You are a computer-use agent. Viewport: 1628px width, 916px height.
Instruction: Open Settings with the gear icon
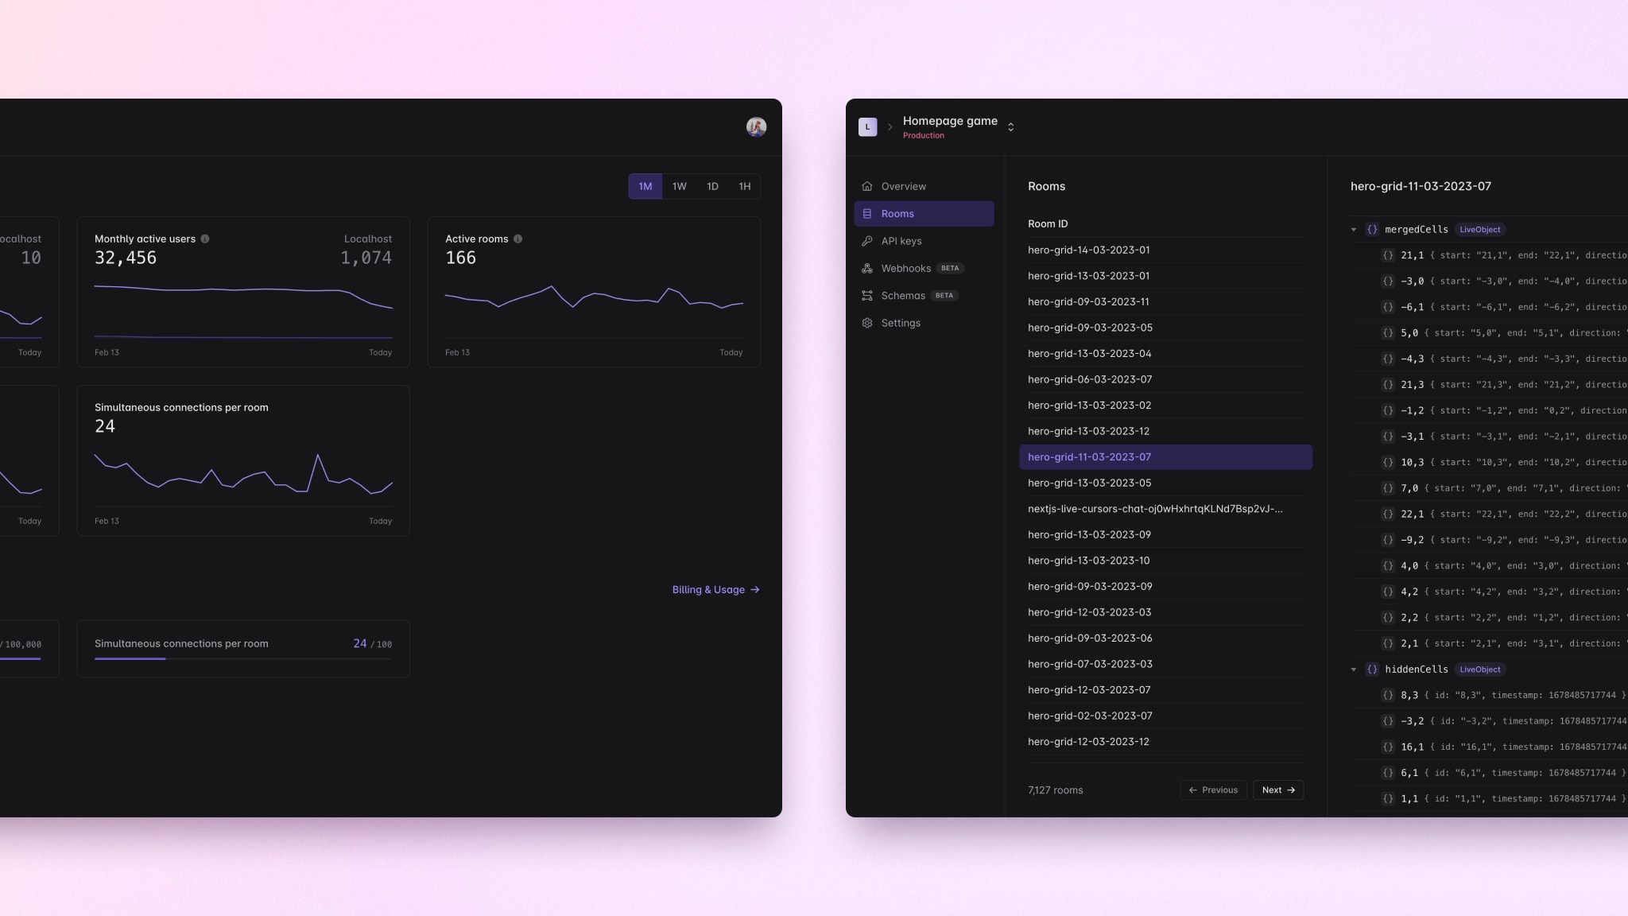(x=867, y=323)
